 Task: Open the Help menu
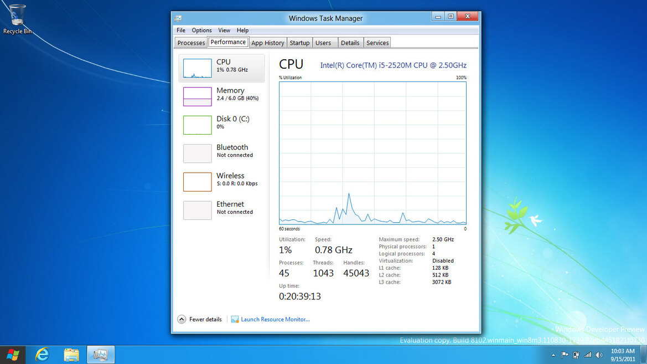coord(242,30)
